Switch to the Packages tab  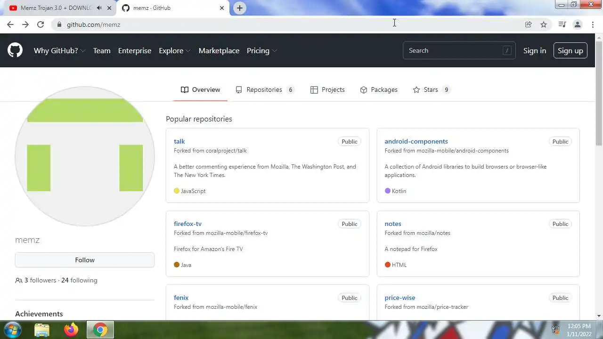pyautogui.click(x=379, y=89)
